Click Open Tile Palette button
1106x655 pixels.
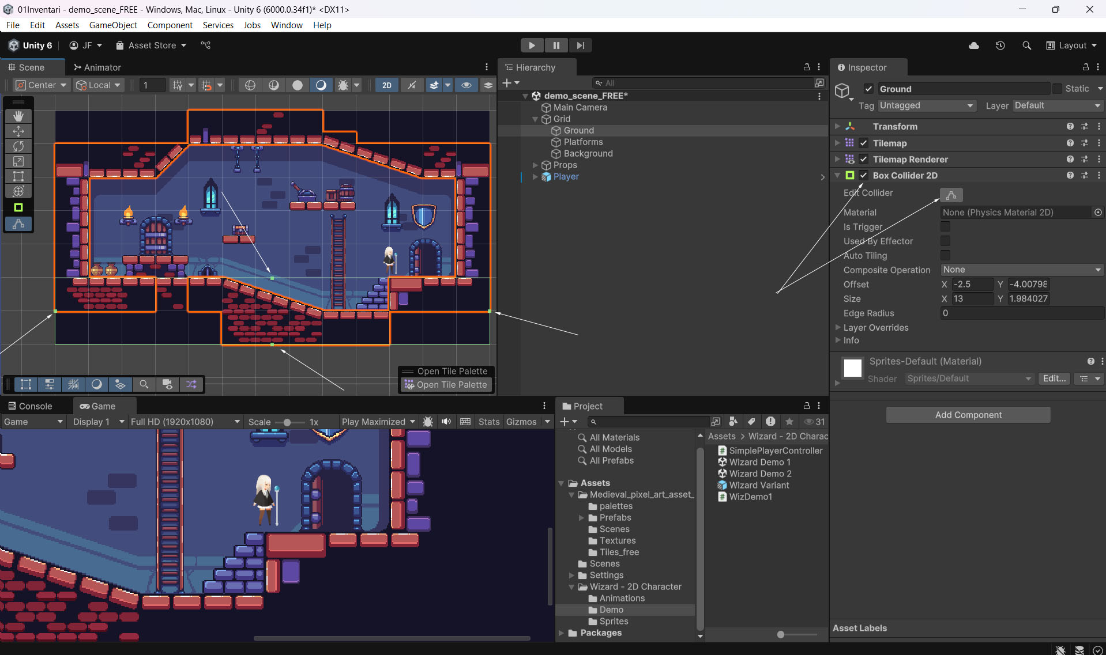tap(446, 385)
